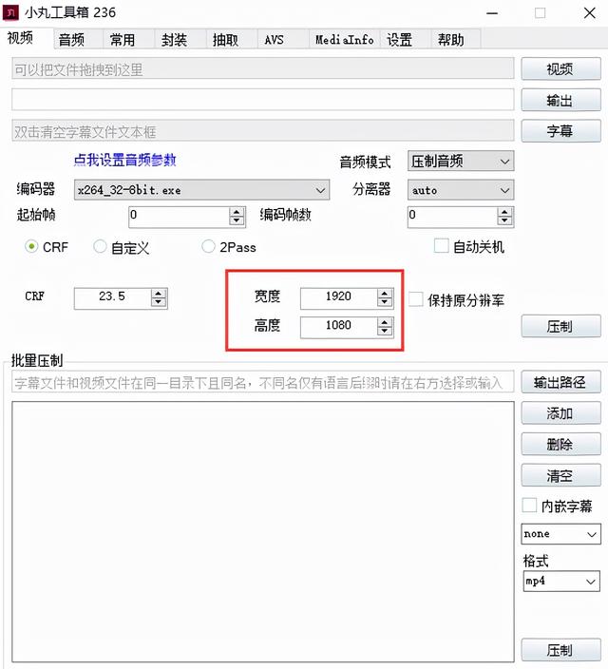Screen dimensions: 608x669
Task: Decrease CRF value with down arrow
Action: (159, 302)
